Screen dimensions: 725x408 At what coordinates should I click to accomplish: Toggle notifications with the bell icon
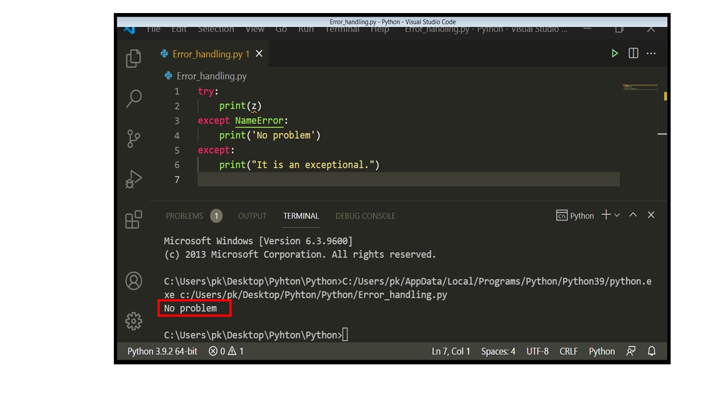tap(651, 351)
